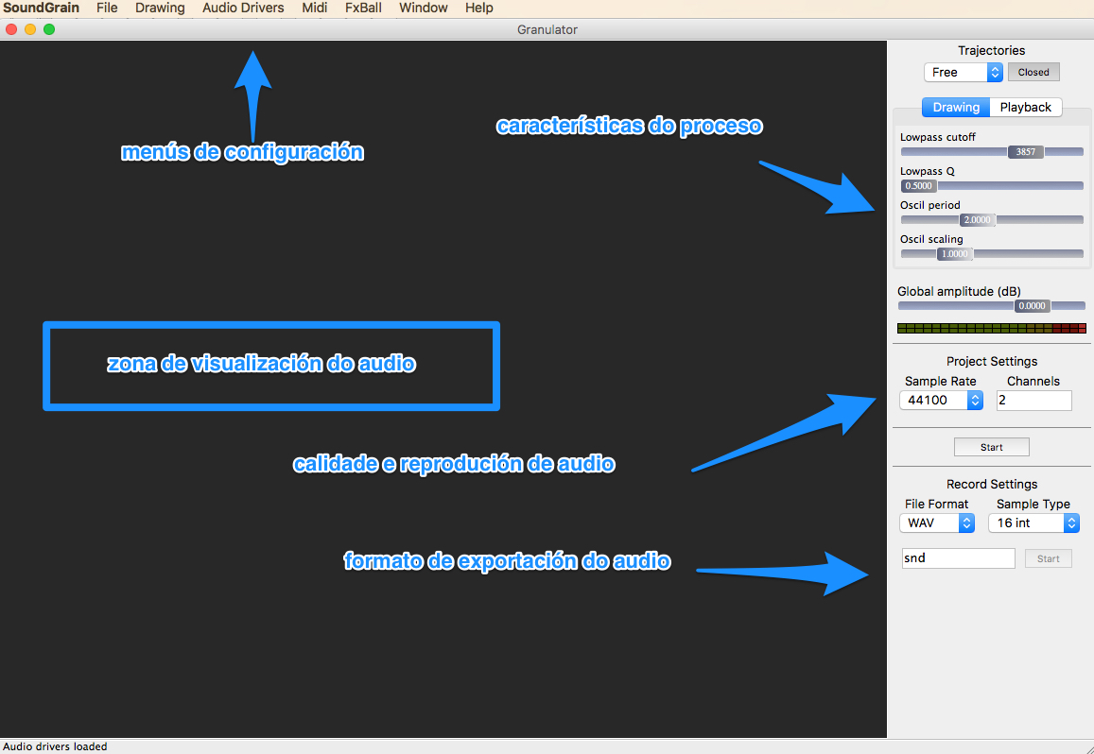Click the snd record filename field
The width and height of the screenshot is (1094, 754).
coord(958,558)
